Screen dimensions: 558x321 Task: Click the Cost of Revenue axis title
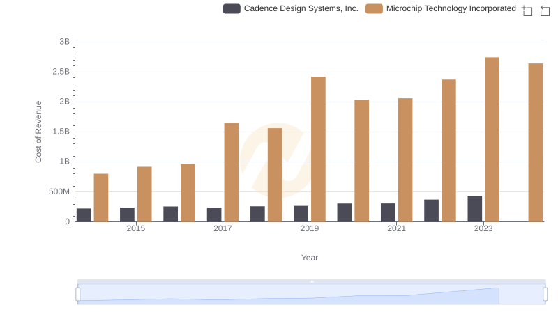[x=39, y=132]
